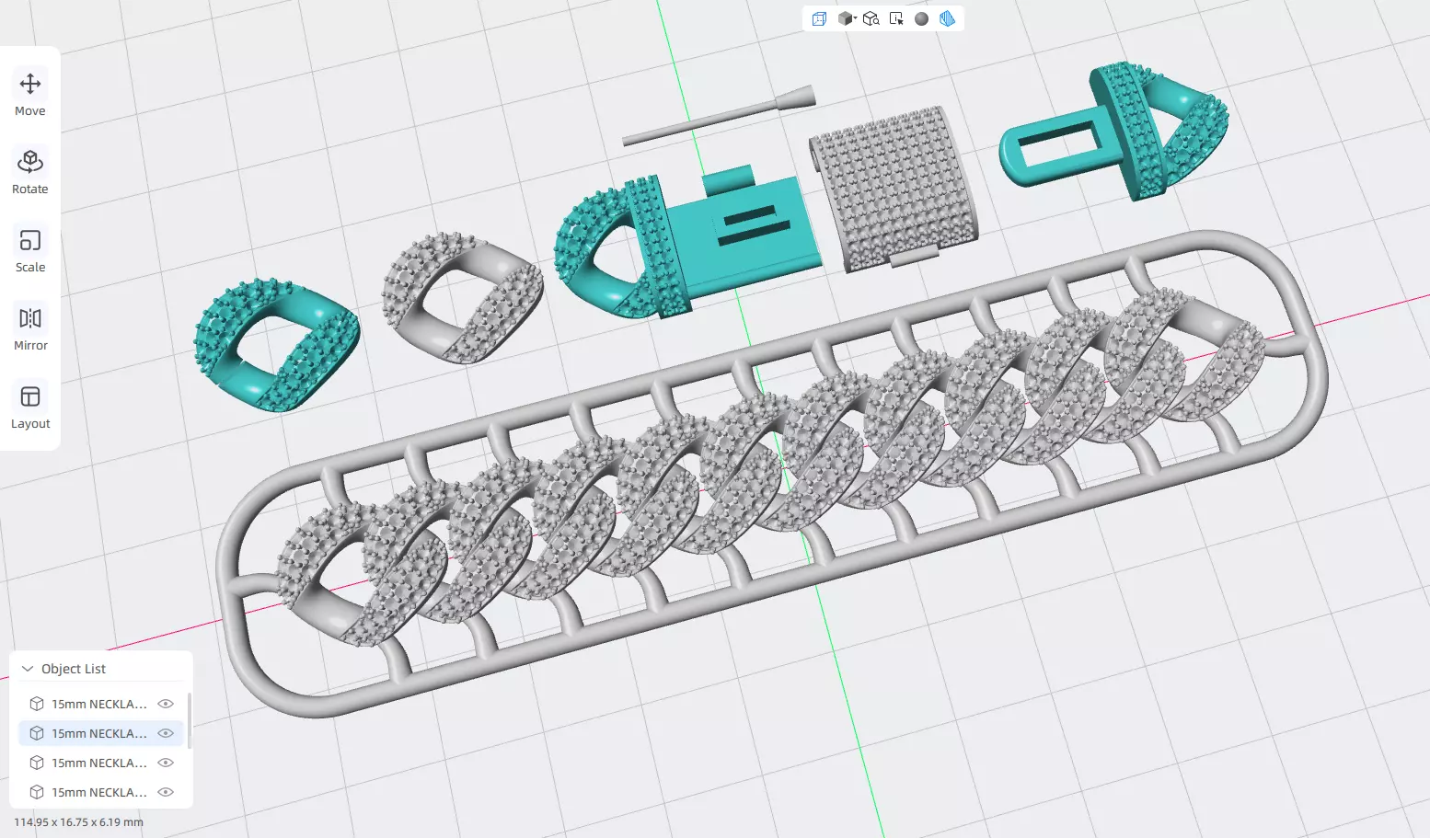Click the gray sphere shading icon

click(x=921, y=18)
